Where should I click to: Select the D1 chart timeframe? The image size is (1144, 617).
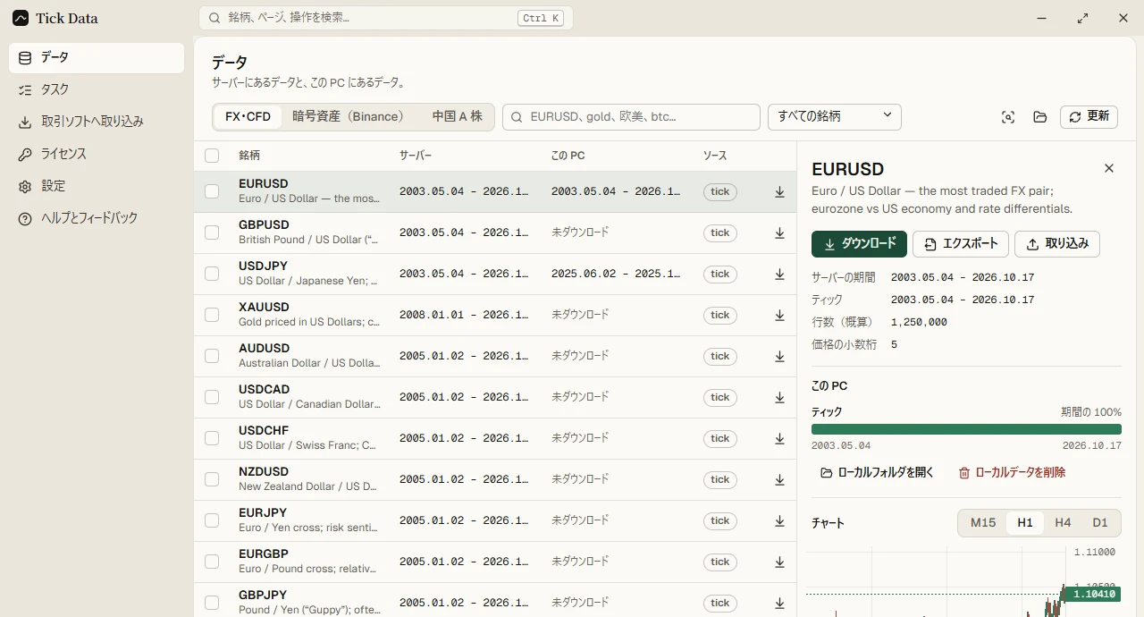[1100, 523]
